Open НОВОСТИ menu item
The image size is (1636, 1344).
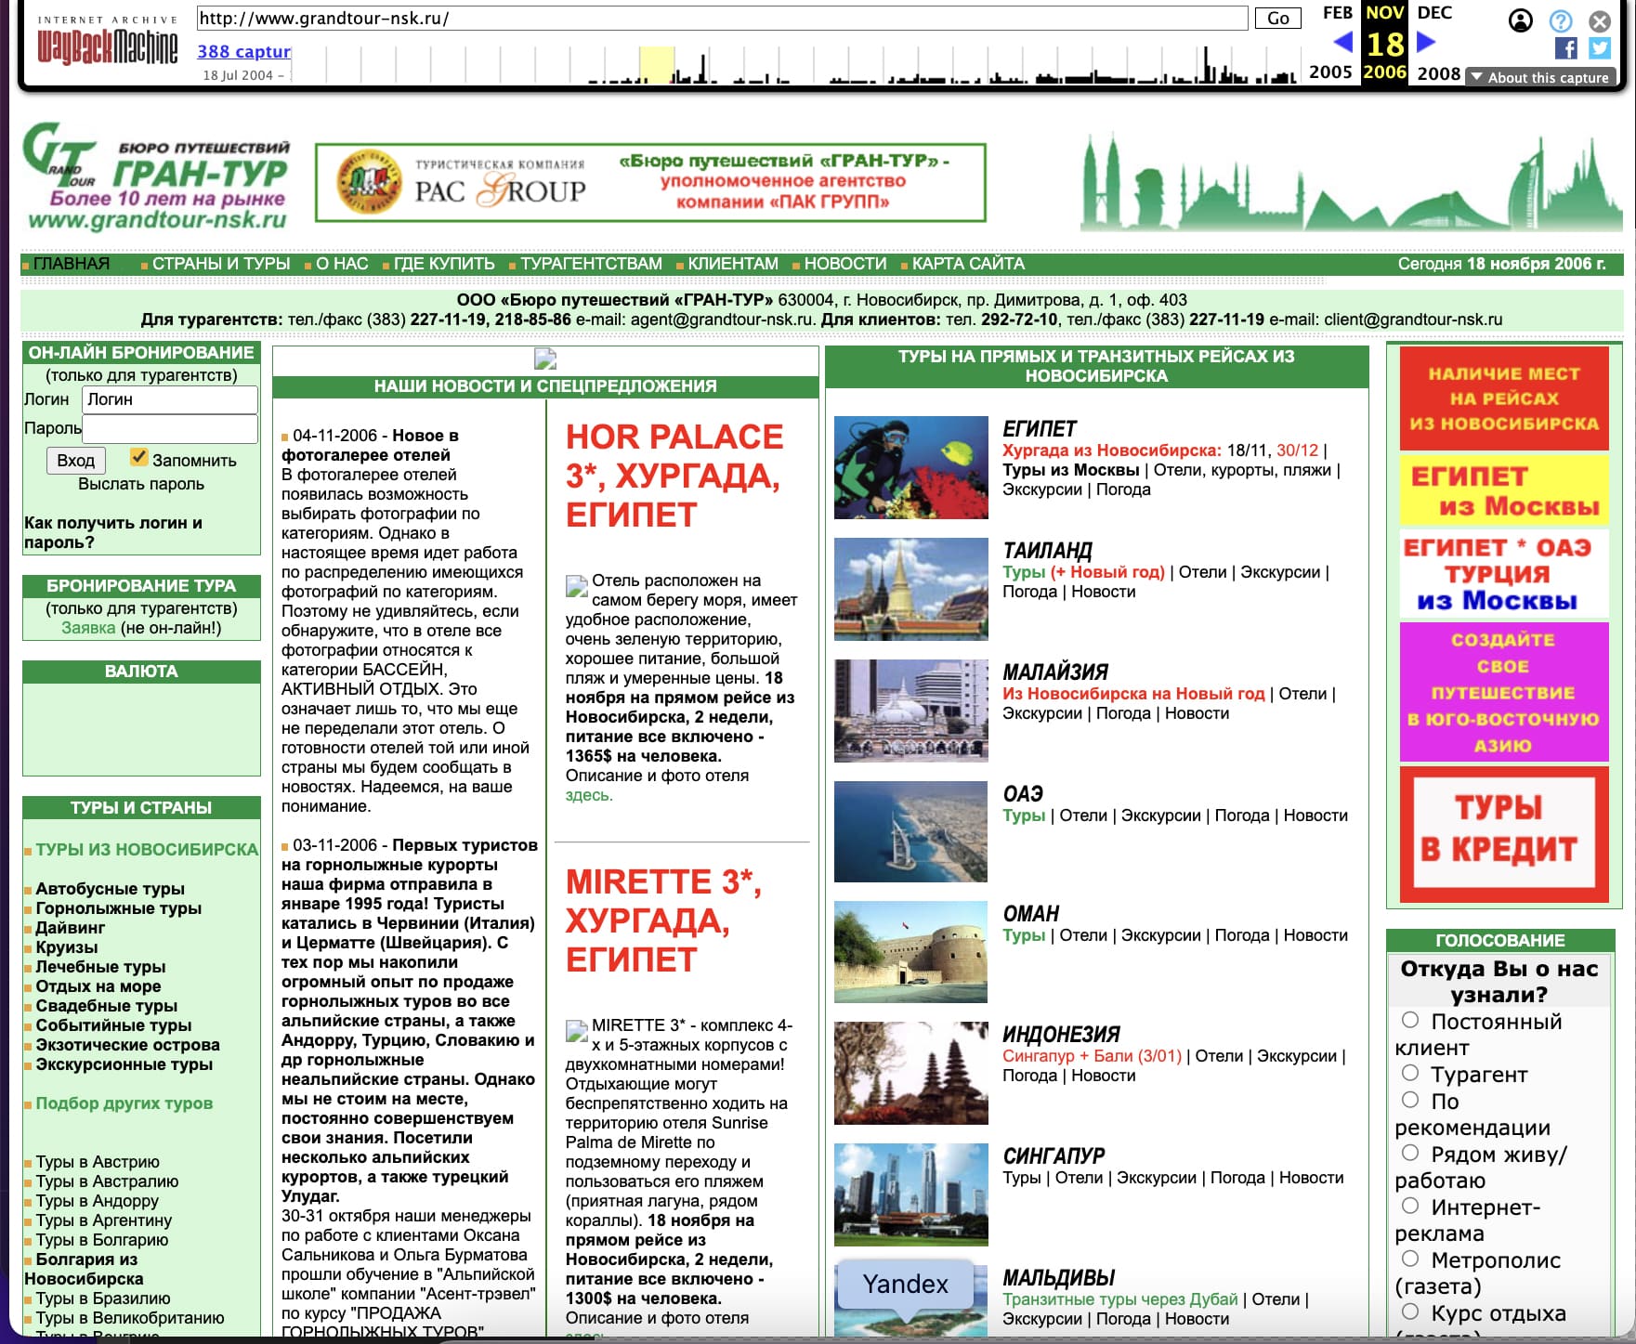(x=845, y=264)
